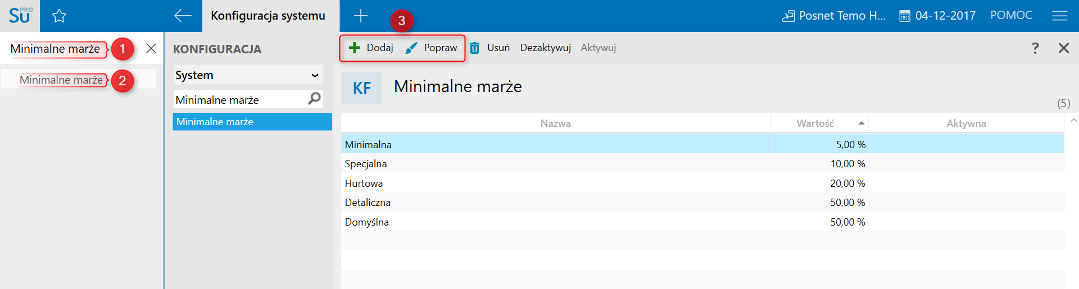Switch to Konfiguracja systemu tab

[x=268, y=16]
